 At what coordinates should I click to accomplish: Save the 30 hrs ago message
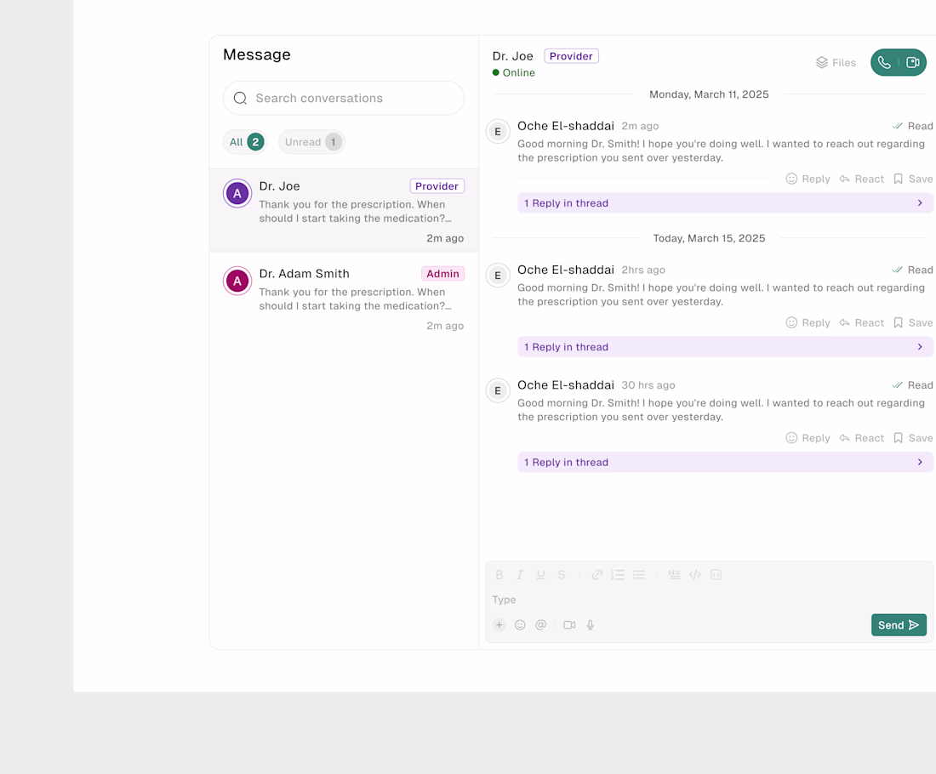pyautogui.click(x=913, y=438)
